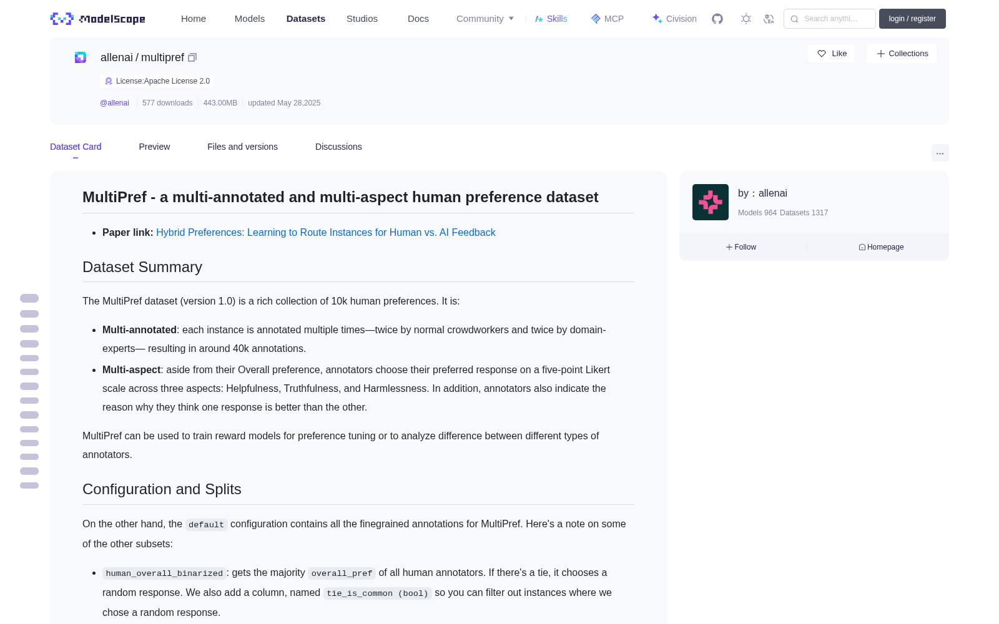The image size is (999, 624).
Task: Go to the Home page
Action: pos(194,19)
